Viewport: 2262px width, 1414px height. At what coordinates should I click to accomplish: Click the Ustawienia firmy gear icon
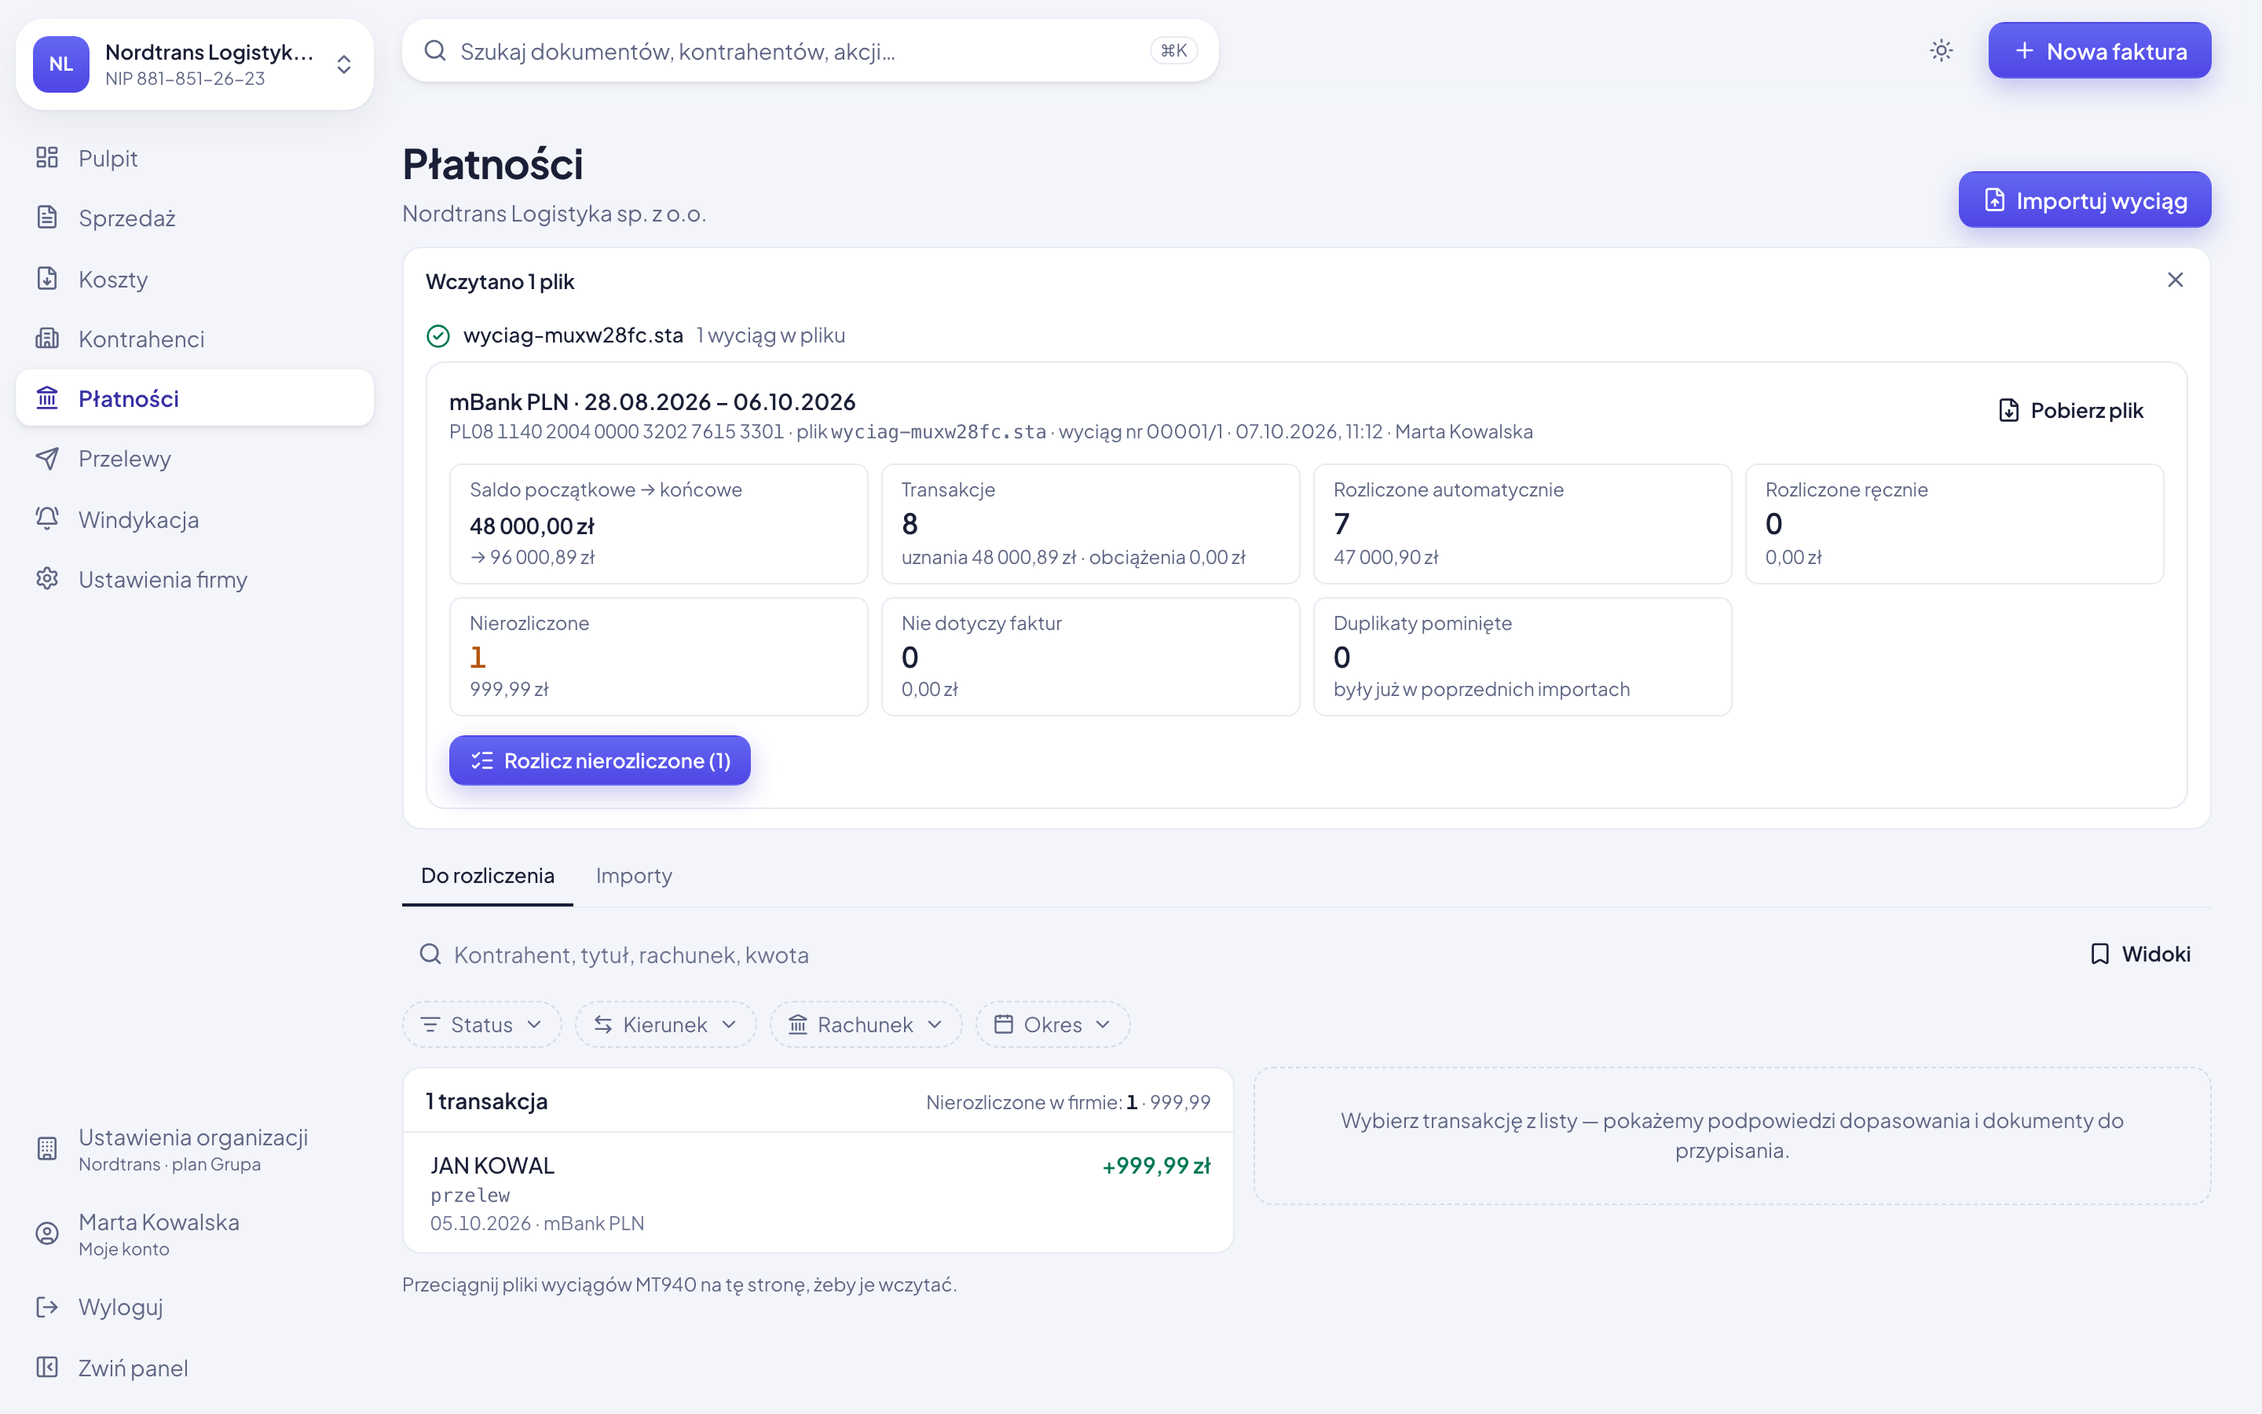pos(47,579)
